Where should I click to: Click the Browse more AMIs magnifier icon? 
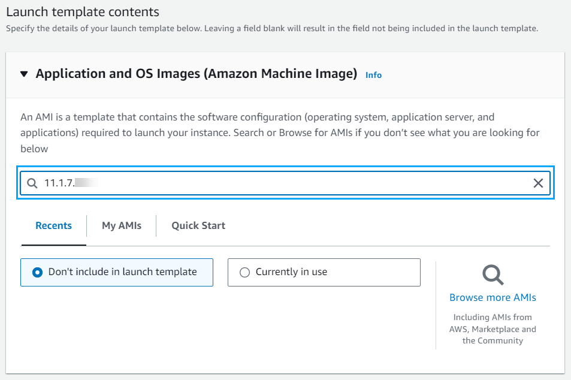coord(493,275)
